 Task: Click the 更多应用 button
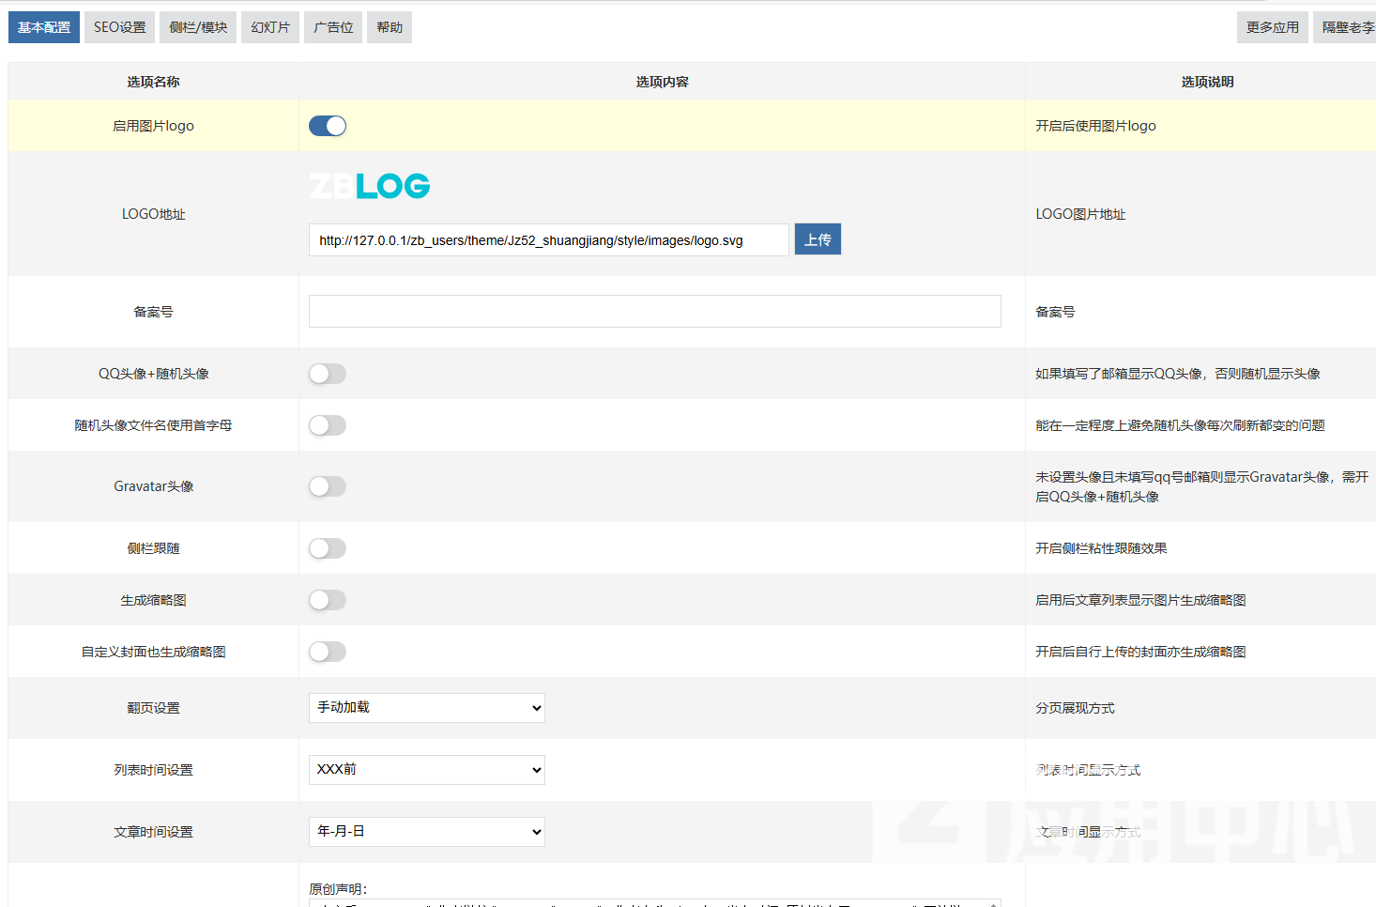coord(1272,27)
